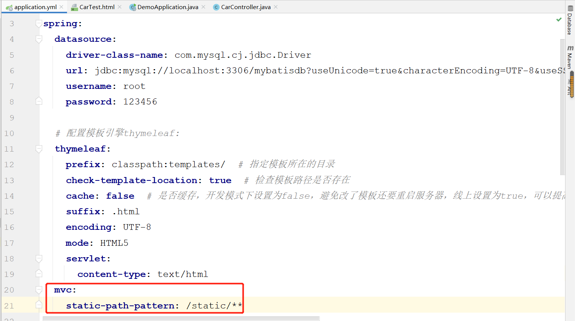The width and height of the screenshot is (575, 321).
Task: Click line number 14 in gutter
Action: coord(9,196)
